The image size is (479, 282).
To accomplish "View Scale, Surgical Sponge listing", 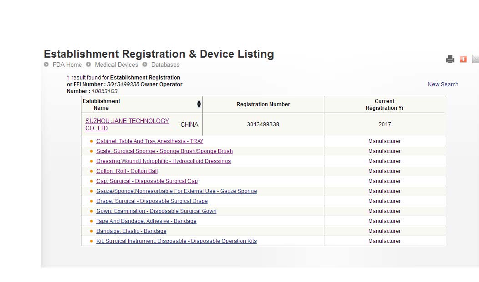I will click(164, 151).
